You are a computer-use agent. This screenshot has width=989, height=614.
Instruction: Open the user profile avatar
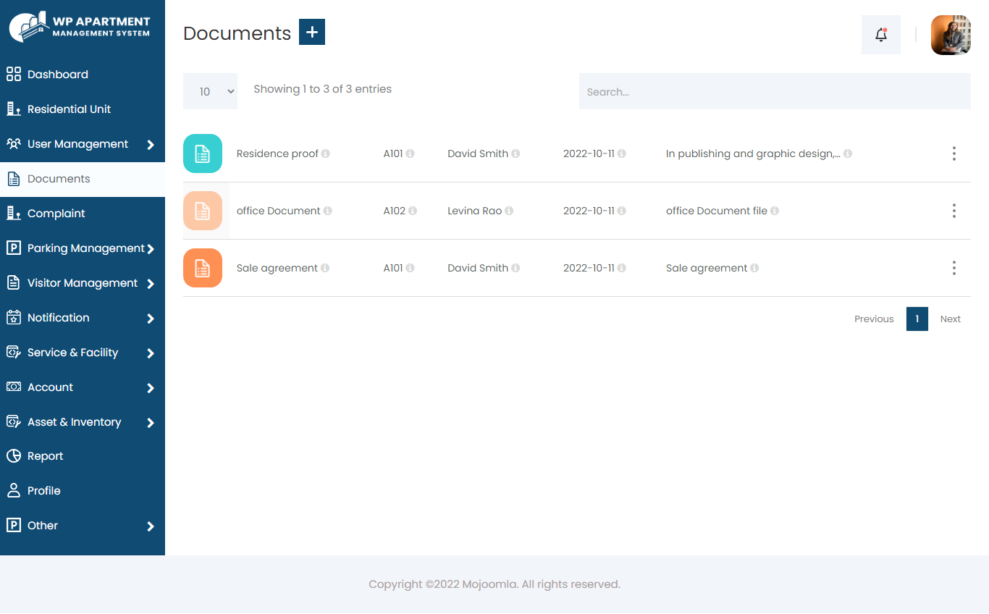(x=951, y=35)
